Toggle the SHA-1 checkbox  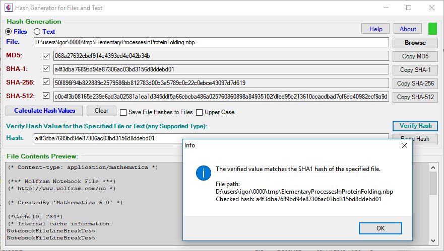[46, 69]
